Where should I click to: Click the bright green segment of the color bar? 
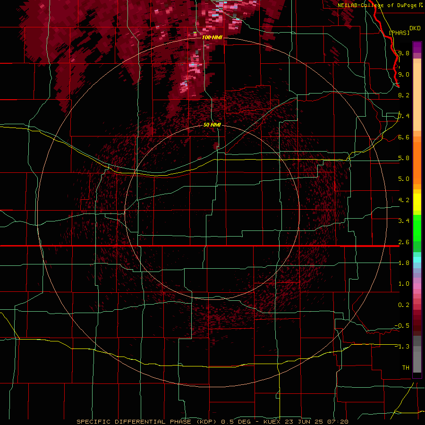point(417,228)
